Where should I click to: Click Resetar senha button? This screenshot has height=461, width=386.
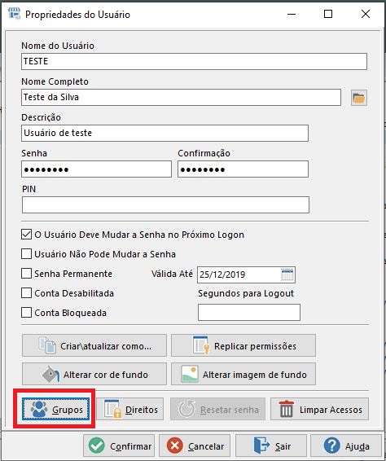click(218, 409)
